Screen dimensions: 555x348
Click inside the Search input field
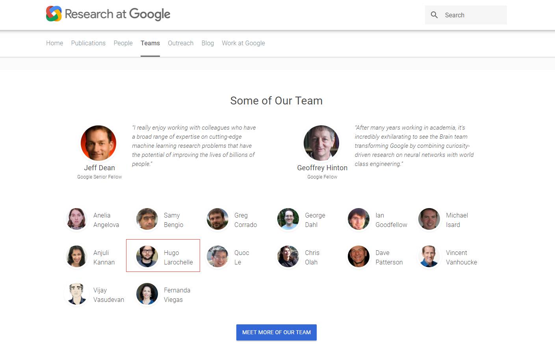click(x=473, y=15)
